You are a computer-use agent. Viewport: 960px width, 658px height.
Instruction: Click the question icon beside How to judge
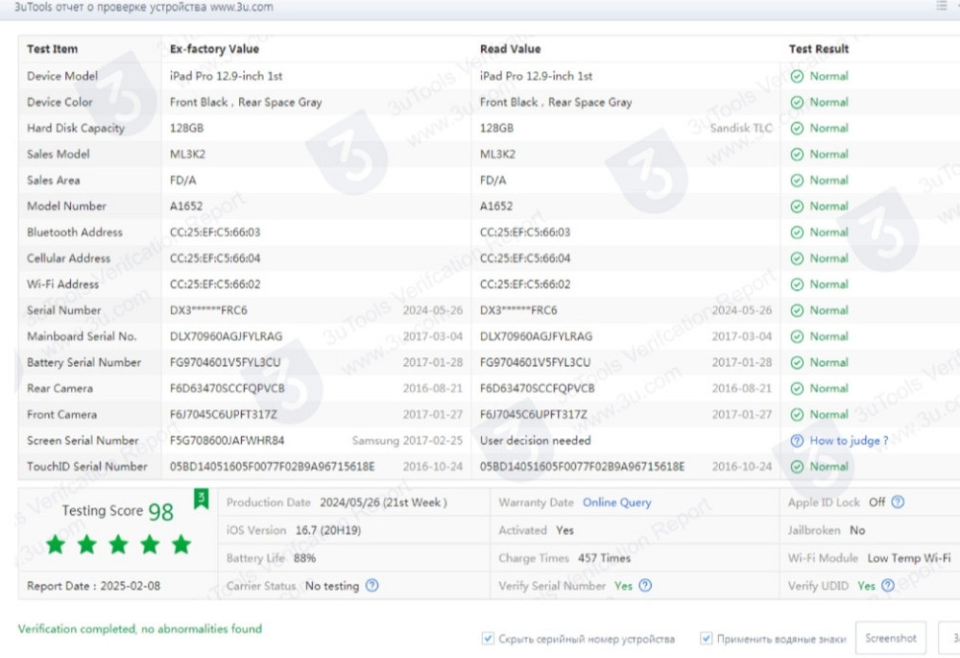(x=797, y=441)
